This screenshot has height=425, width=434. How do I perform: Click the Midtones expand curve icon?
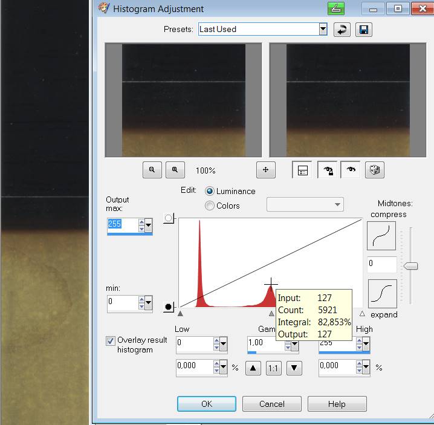click(x=382, y=294)
